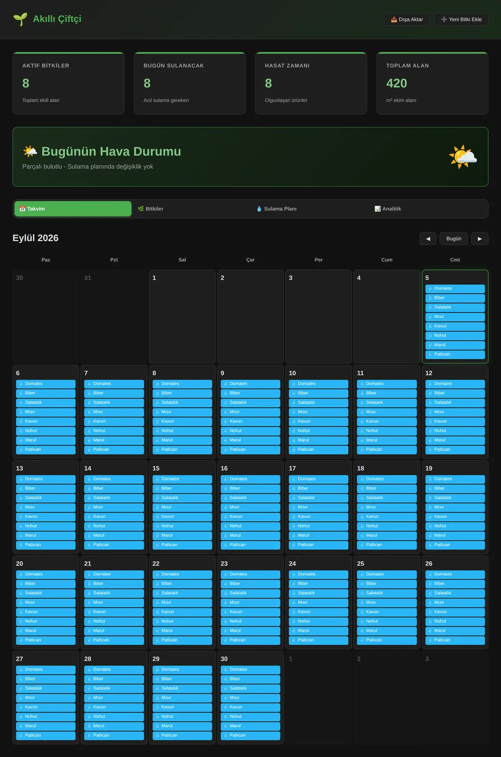The width and height of the screenshot is (501, 757).
Task: Open the Mısır entry on day 20
Action: (x=46, y=603)
